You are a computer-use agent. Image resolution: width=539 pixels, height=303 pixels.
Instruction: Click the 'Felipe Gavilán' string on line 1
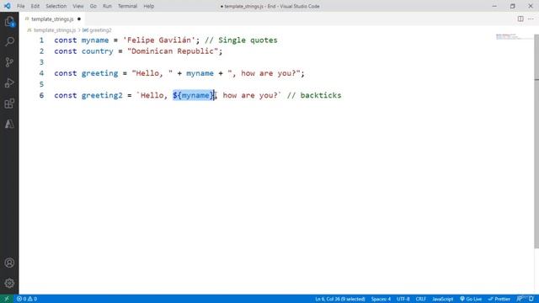(159, 40)
